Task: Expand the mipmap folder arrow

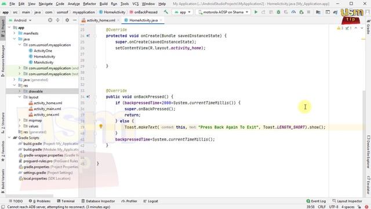Action: [20, 120]
